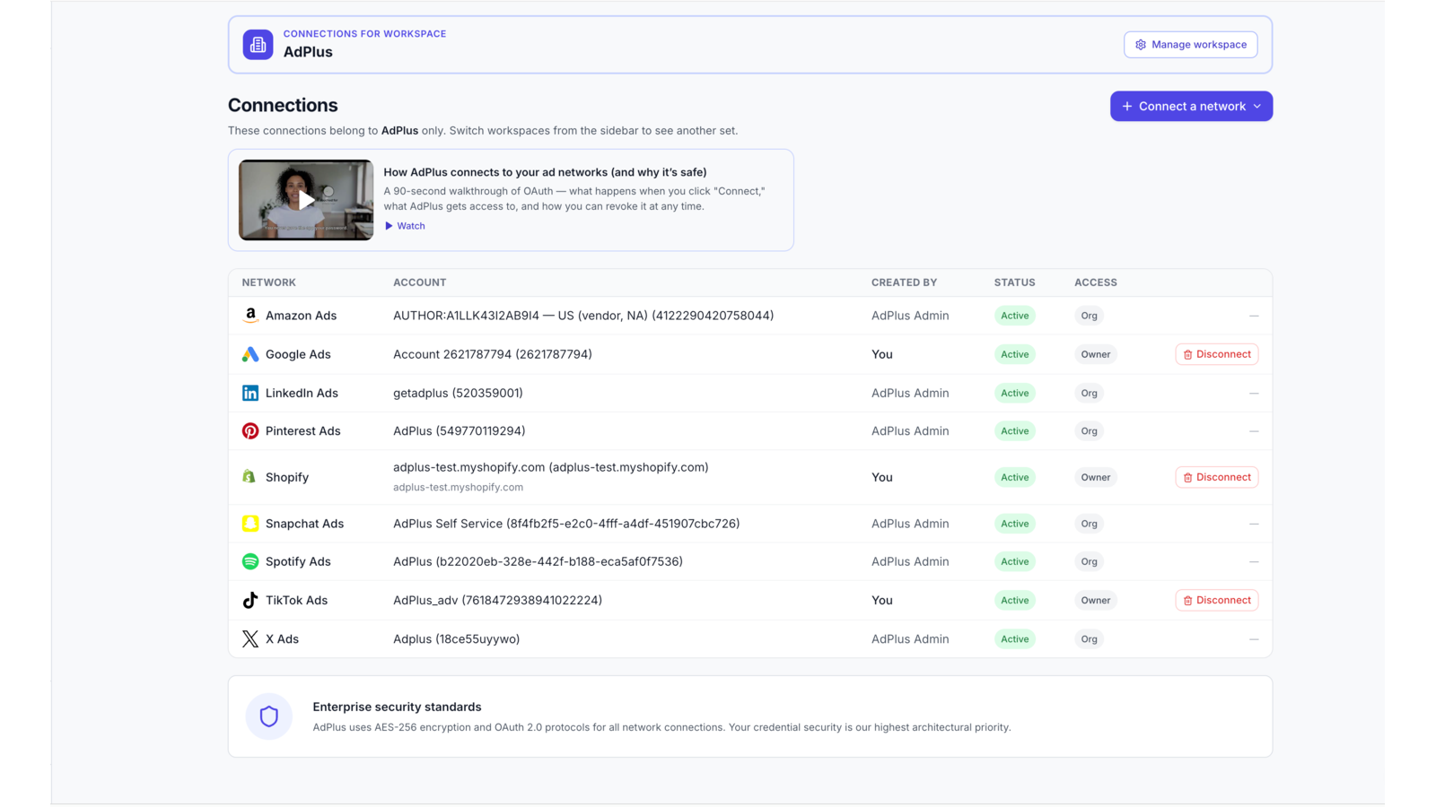1436x807 pixels.
Task: Click the Active status badge for Amazon Ads
Action: [1015, 316]
